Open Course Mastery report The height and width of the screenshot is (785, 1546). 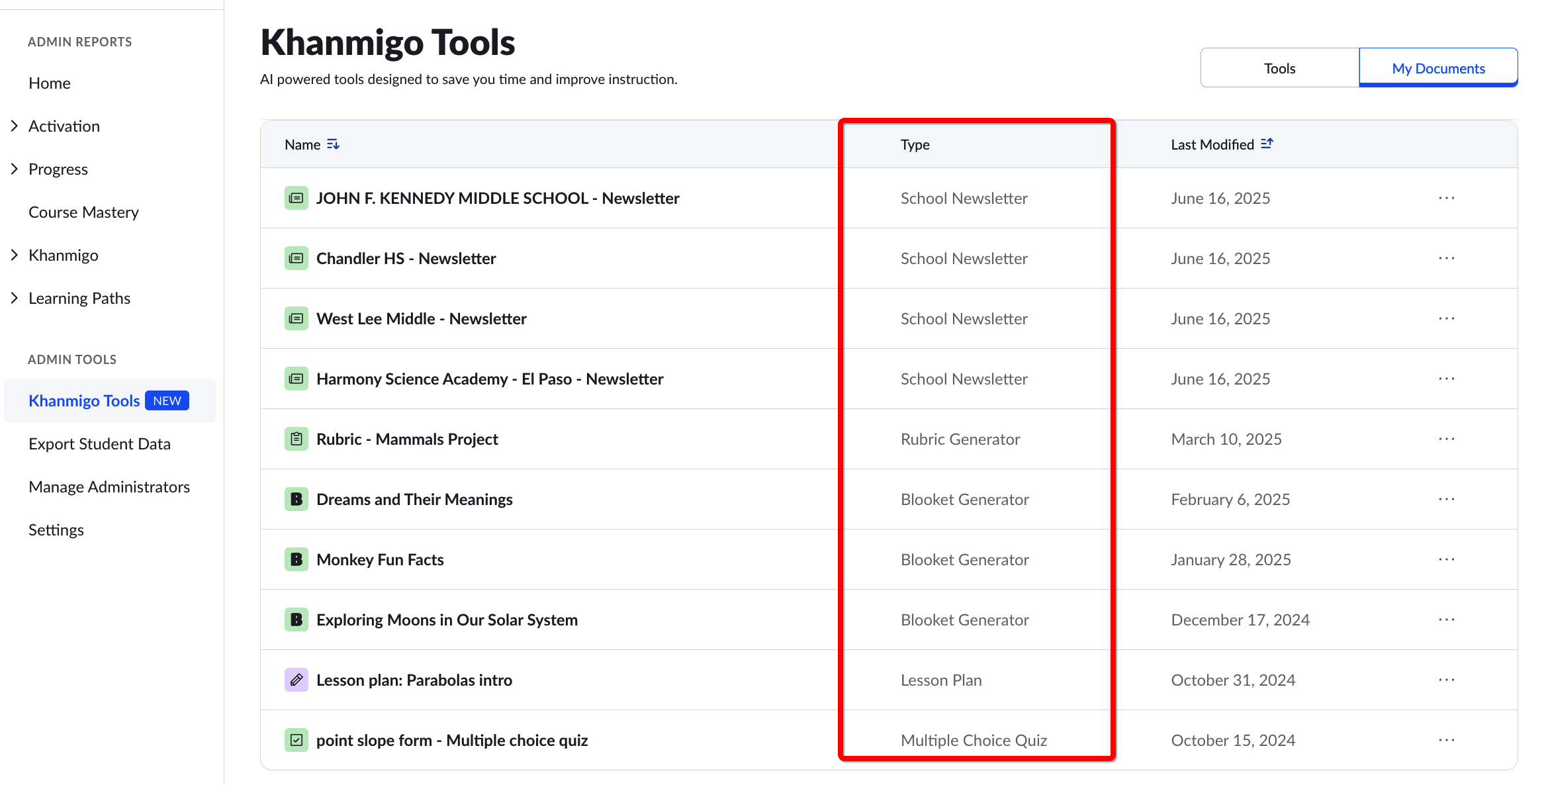click(84, 212)
